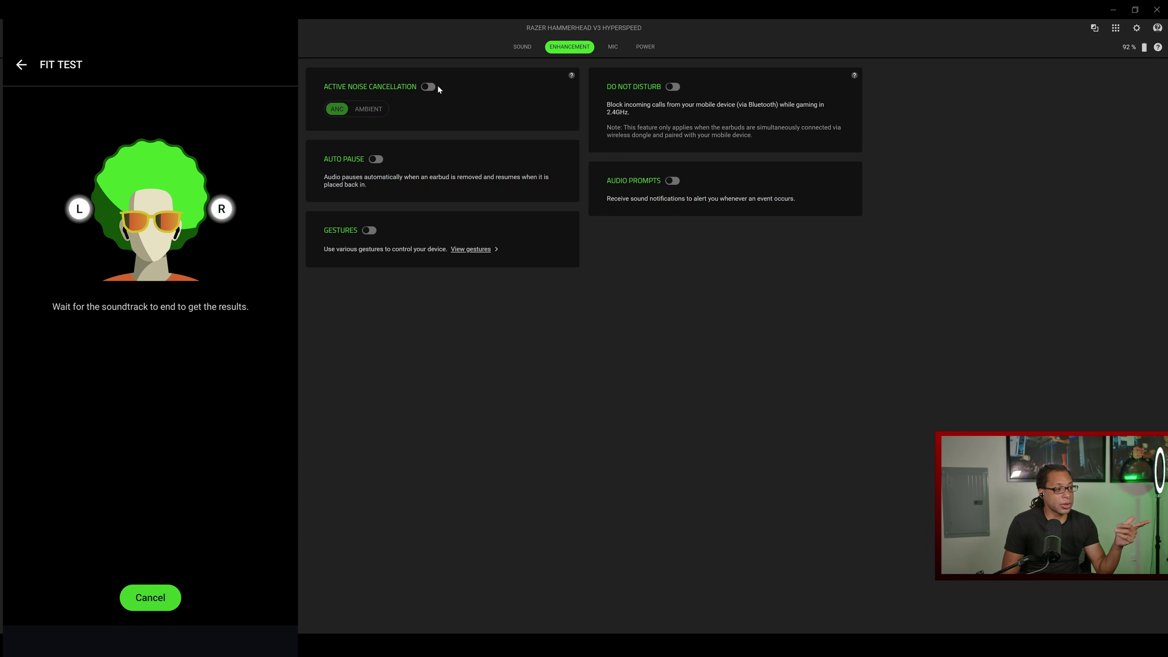
Task: Open the Power tab
Action: point(645,47)
